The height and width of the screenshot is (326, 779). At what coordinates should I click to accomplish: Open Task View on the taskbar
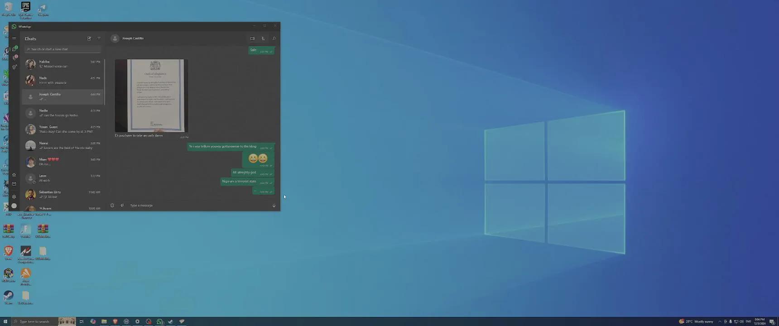tap(82, 321)
